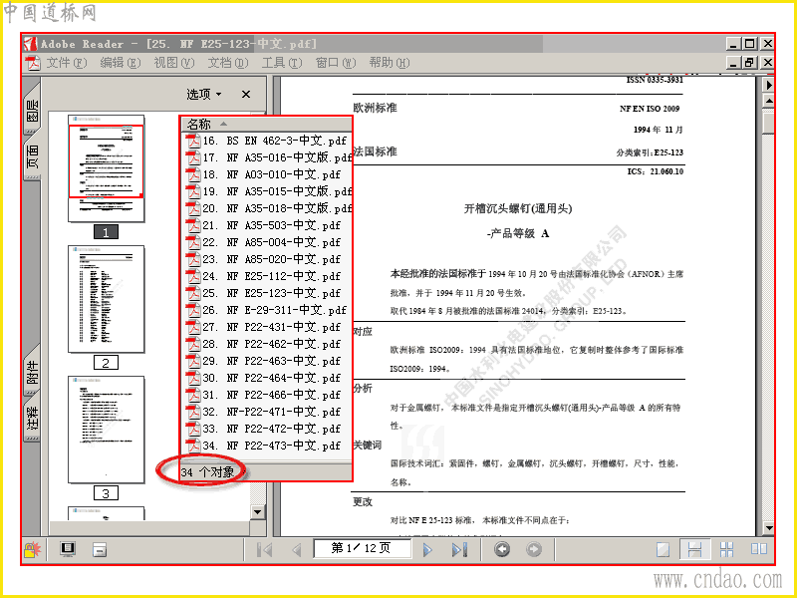
Task: Open the 文件(F) menu
Action: click(67, 63)
